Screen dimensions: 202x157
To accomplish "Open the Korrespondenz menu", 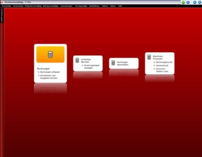I will pos(81,6).
